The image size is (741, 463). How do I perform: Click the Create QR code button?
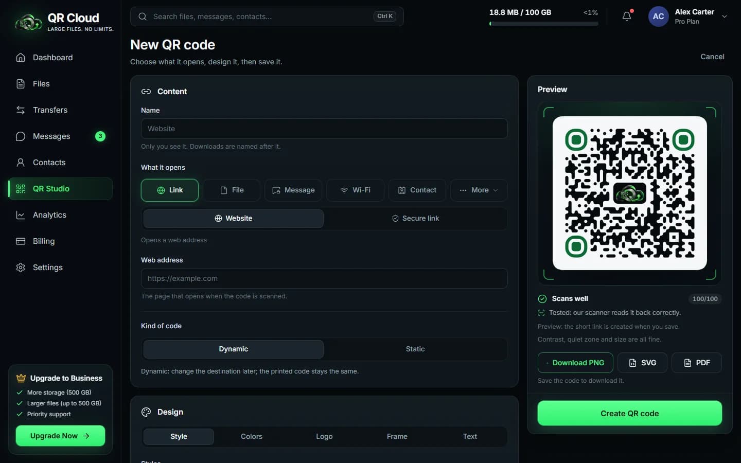pyautogui.click(x=630, y=414)
